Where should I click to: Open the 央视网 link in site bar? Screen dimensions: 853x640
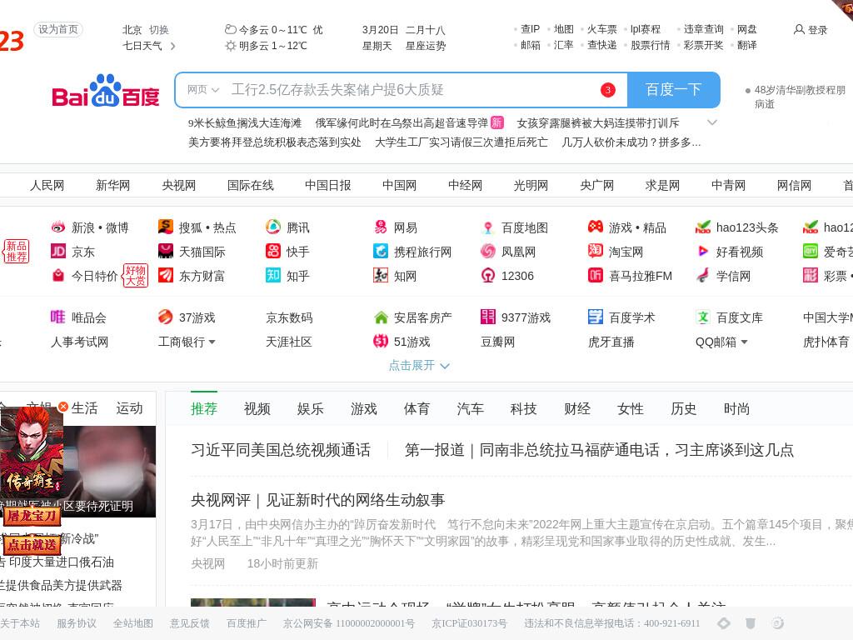tap(178, 186)
